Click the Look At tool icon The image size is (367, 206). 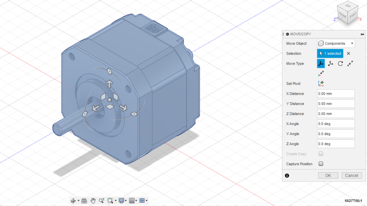tap(84, 201)
